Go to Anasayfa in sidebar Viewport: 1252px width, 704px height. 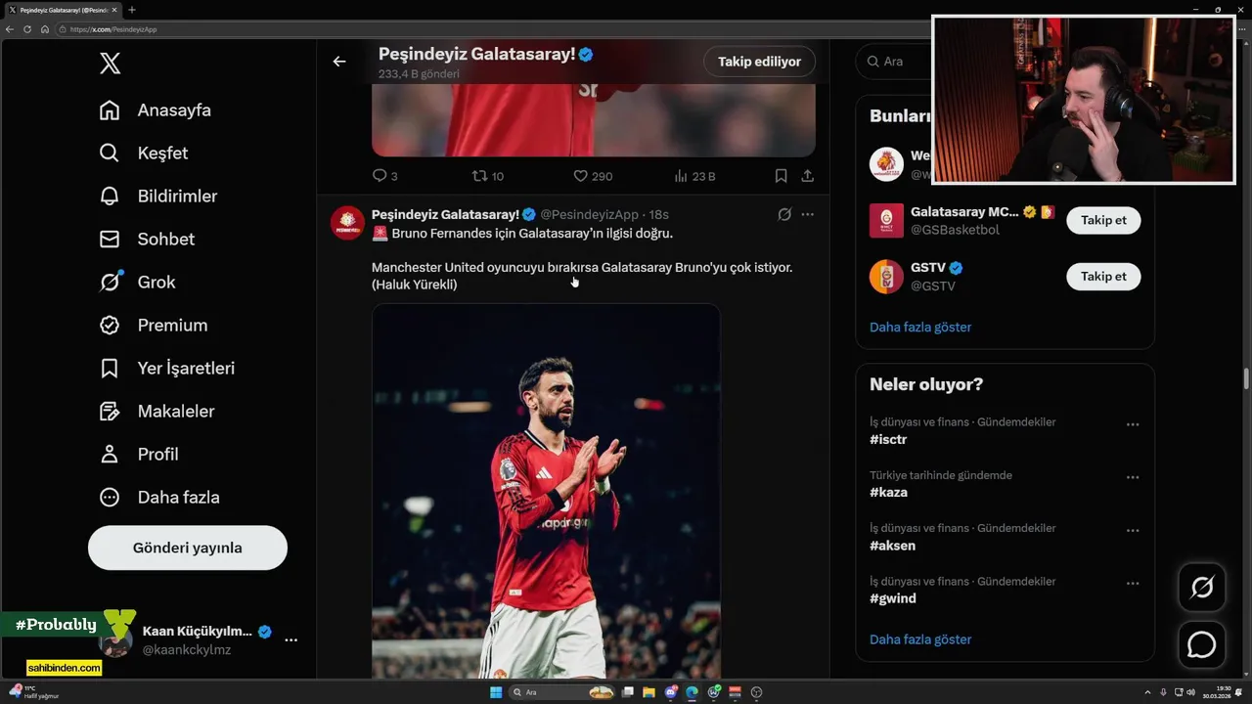coord(156,110)
